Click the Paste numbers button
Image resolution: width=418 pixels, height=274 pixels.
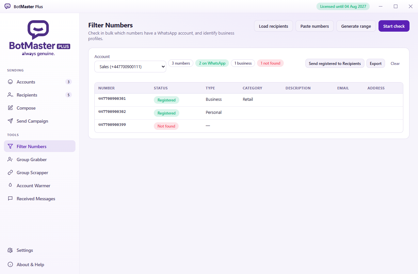point(314,26)
